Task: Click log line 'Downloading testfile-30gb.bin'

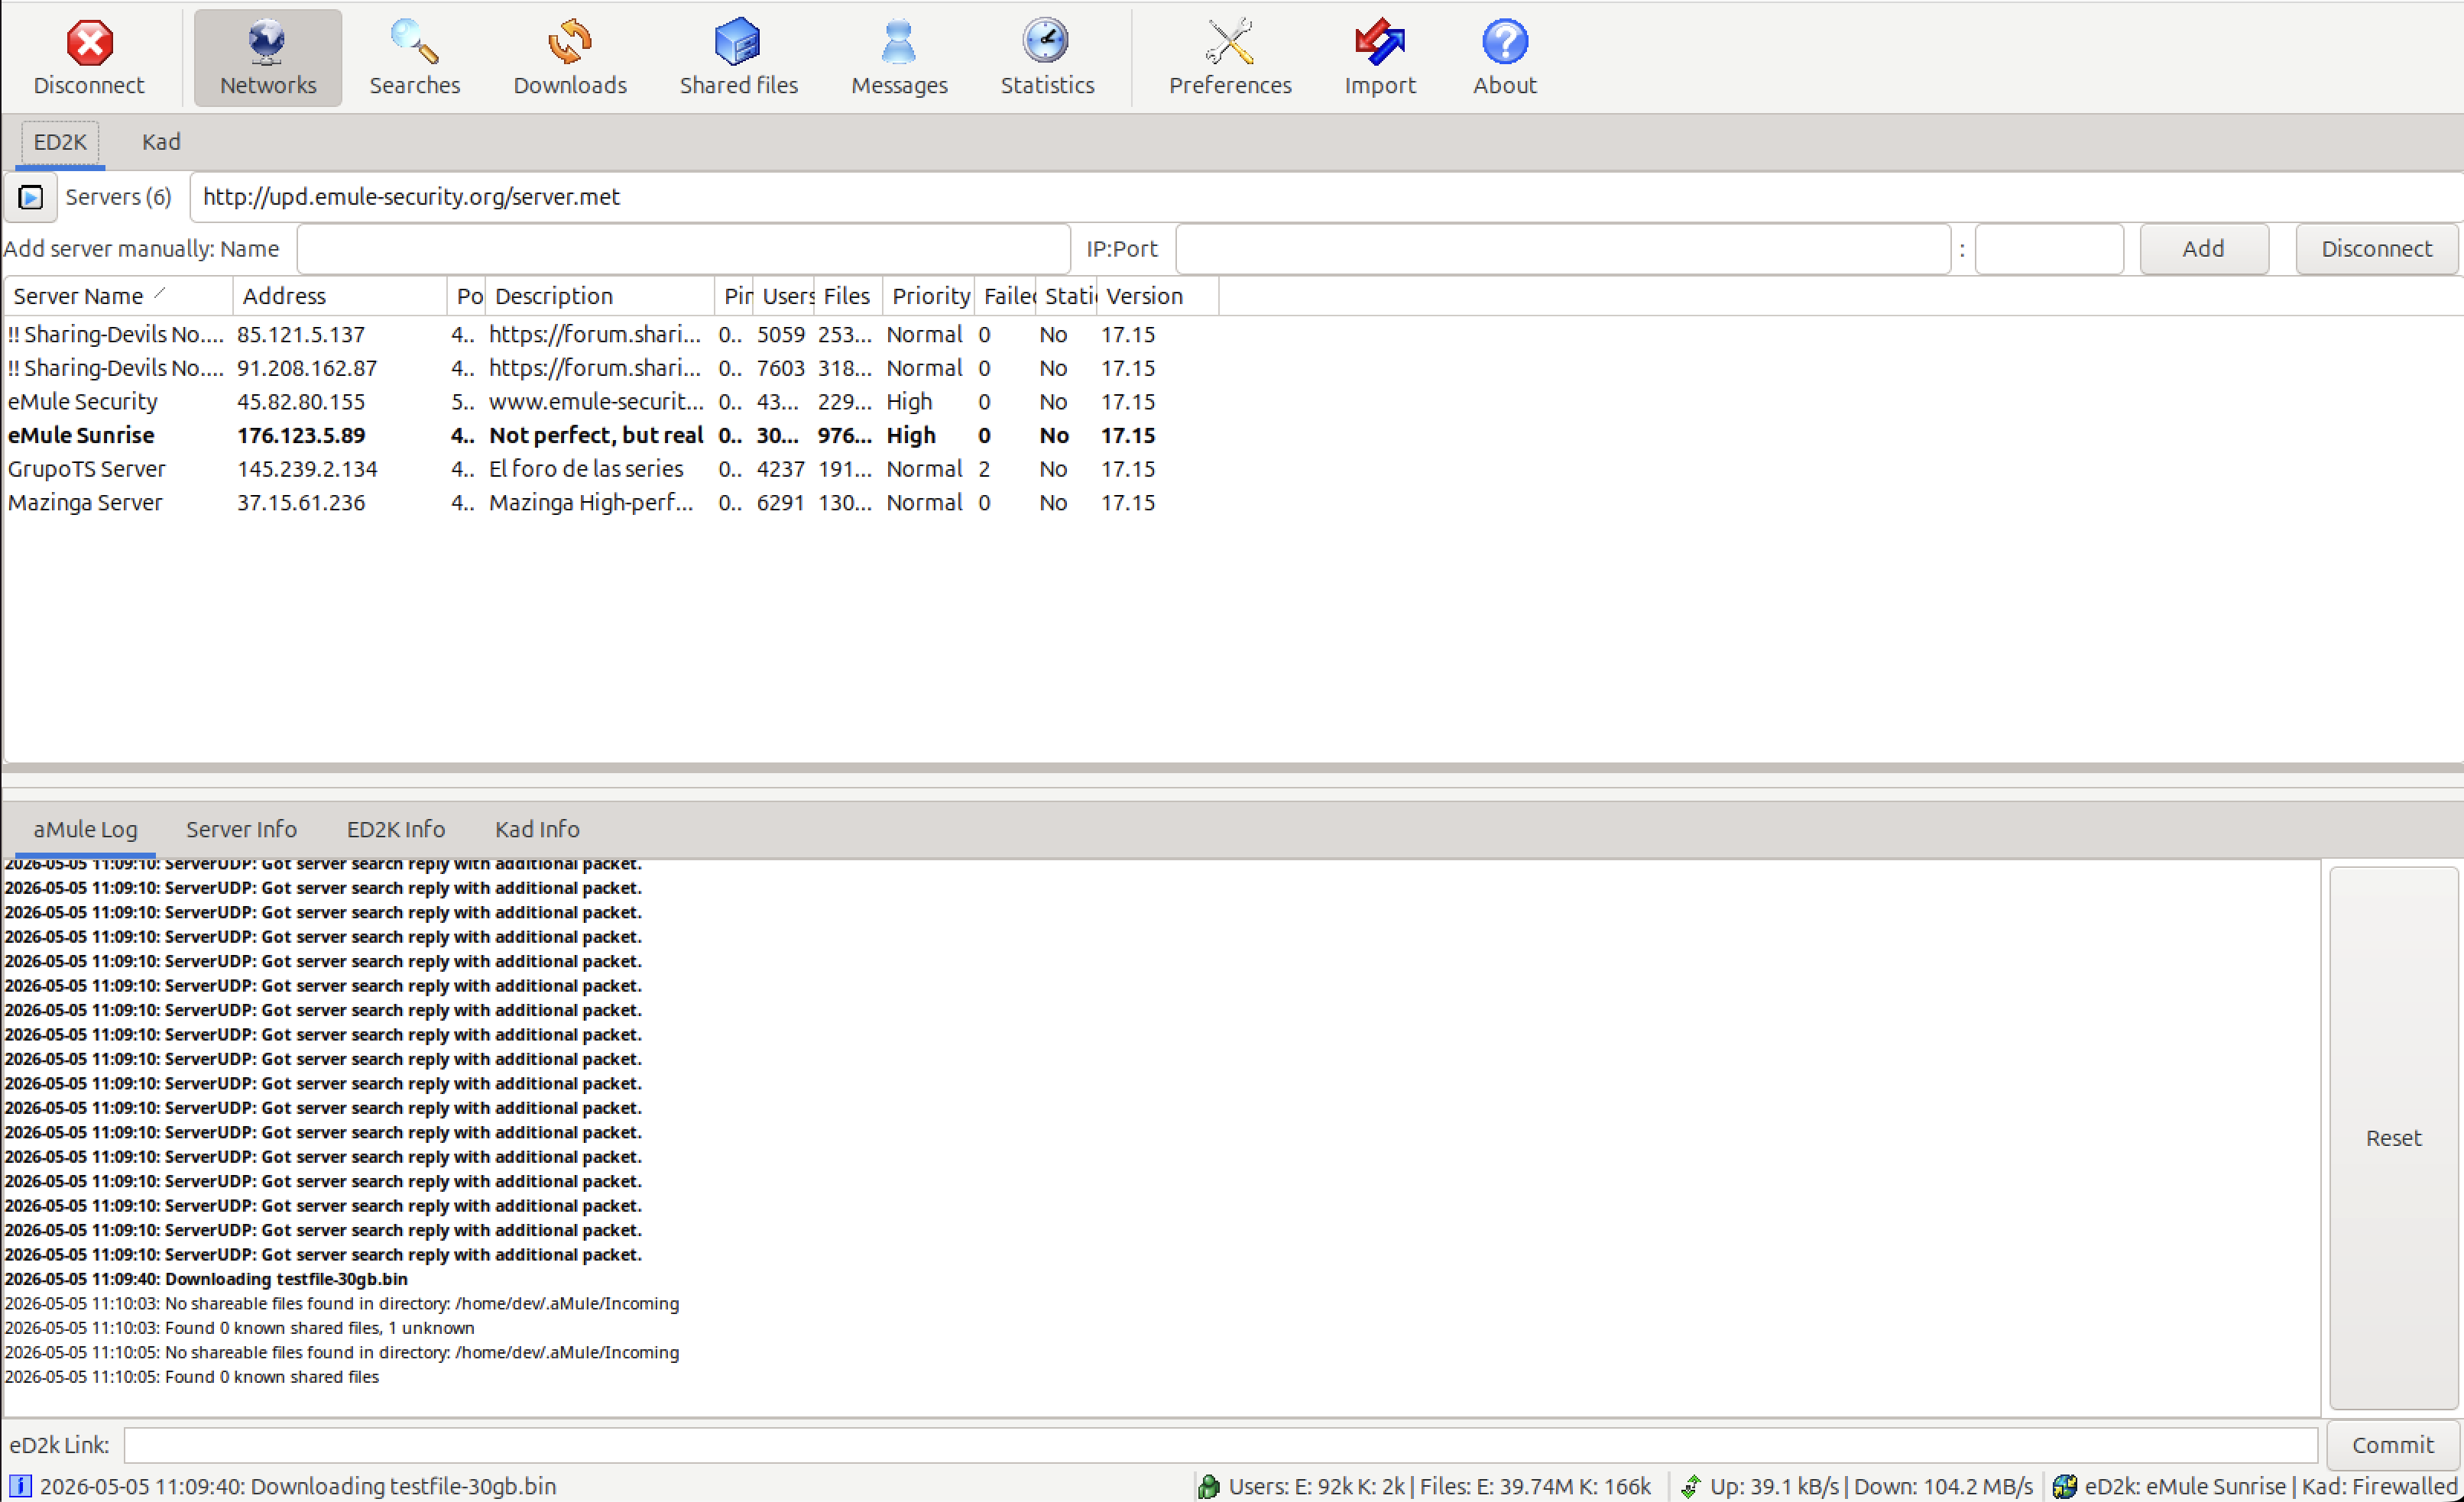Action: point(206,1279)
